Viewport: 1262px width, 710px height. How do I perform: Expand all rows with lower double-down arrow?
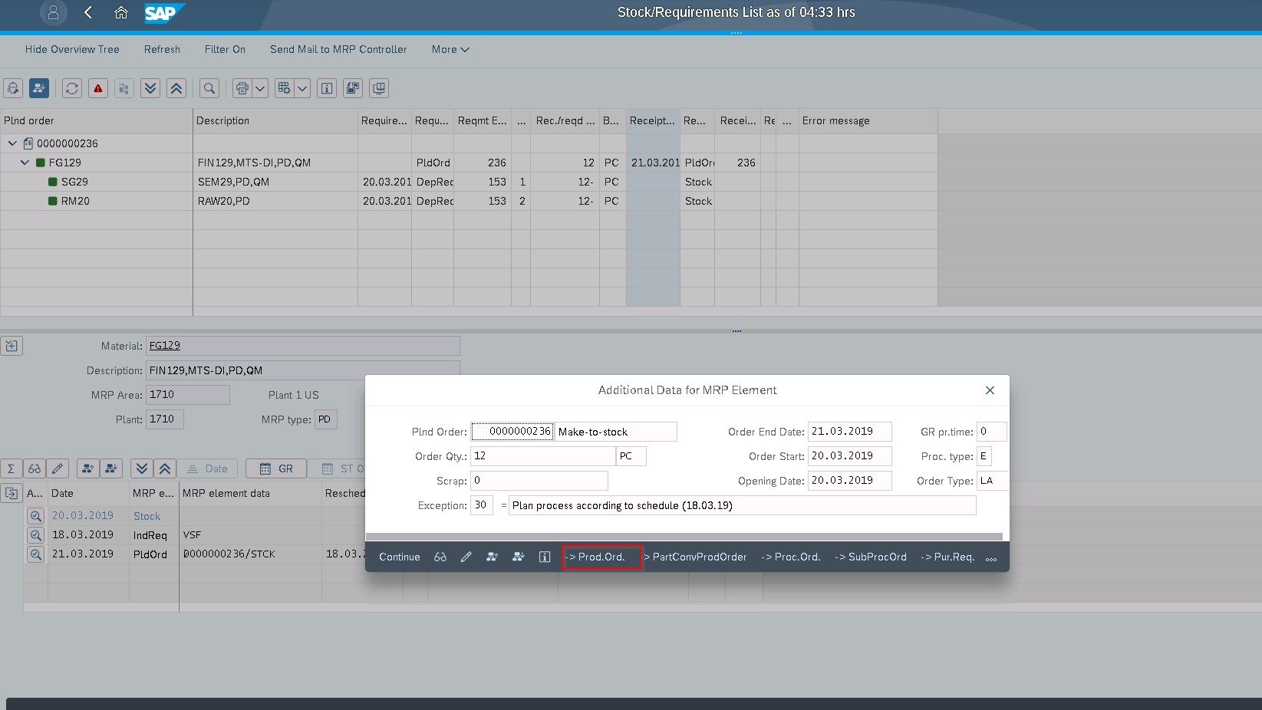(140, 468)
